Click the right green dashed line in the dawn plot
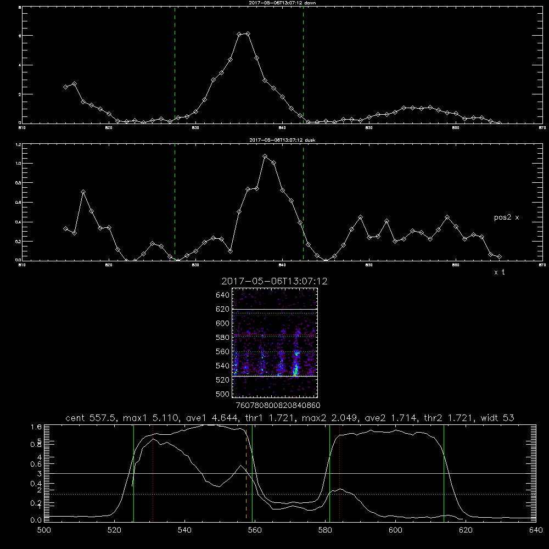549x549 pixels. click(303, 65)
